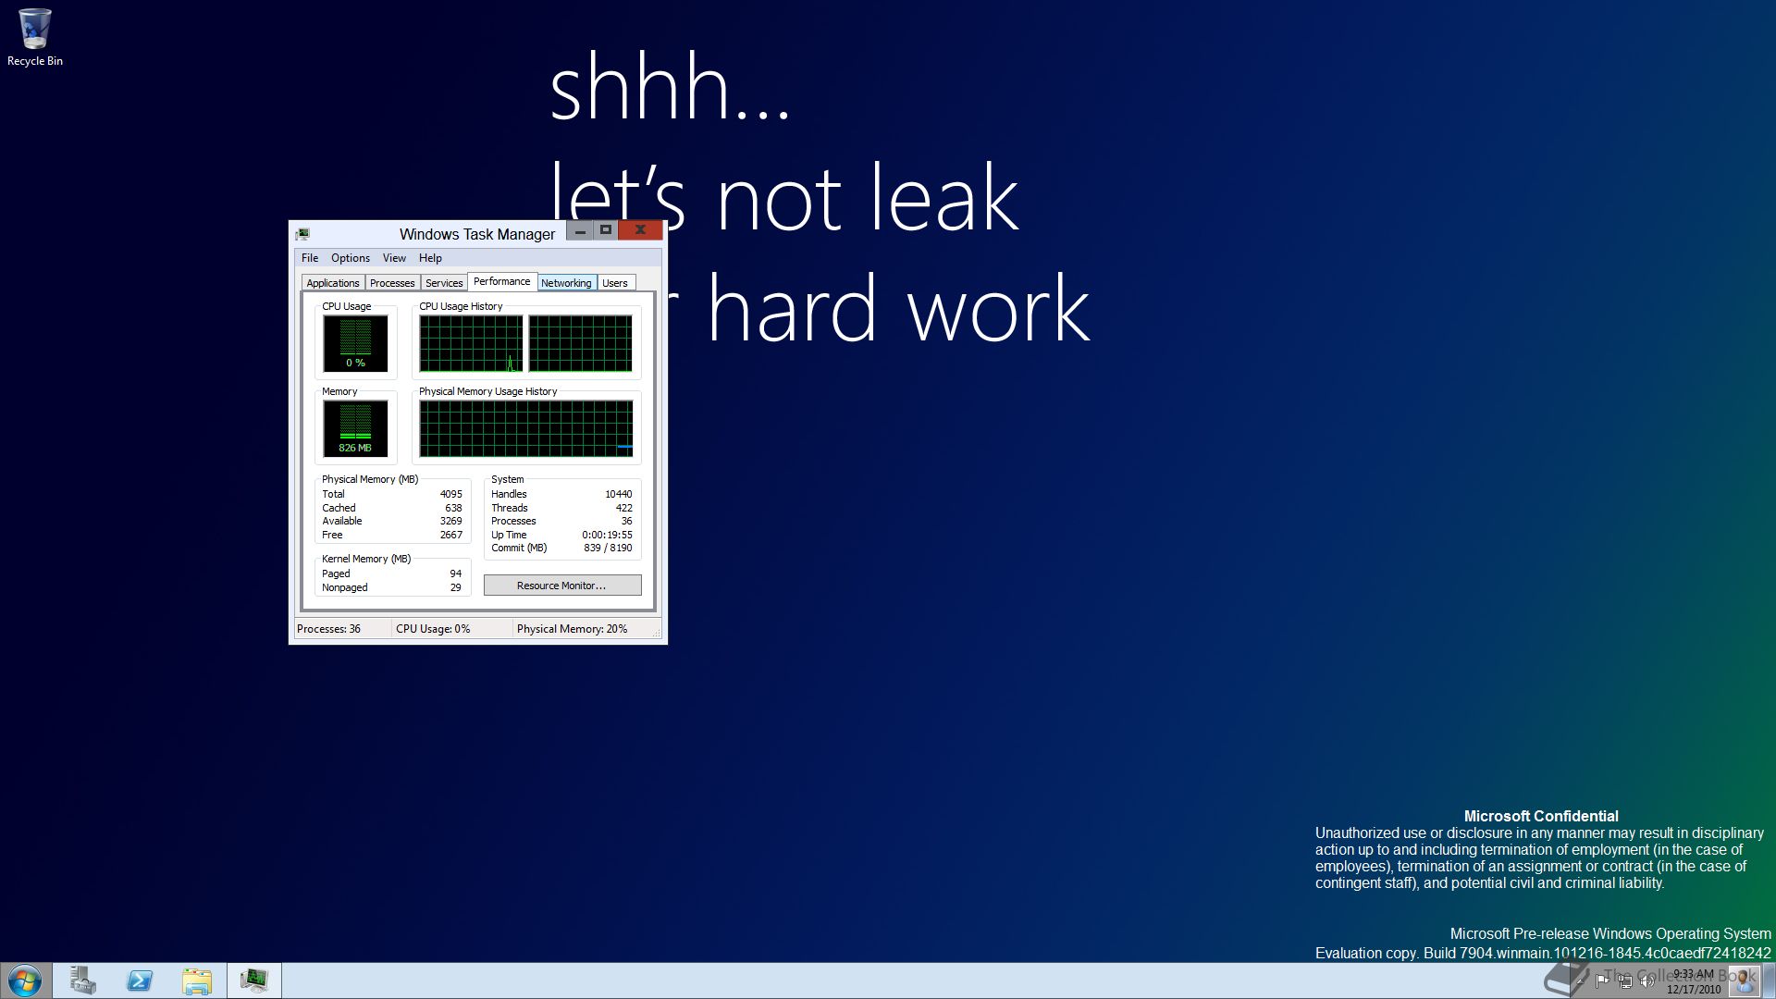Open the volume speaker tray icon
This screenshot has height=999, width=1776.
(1646, 980)
